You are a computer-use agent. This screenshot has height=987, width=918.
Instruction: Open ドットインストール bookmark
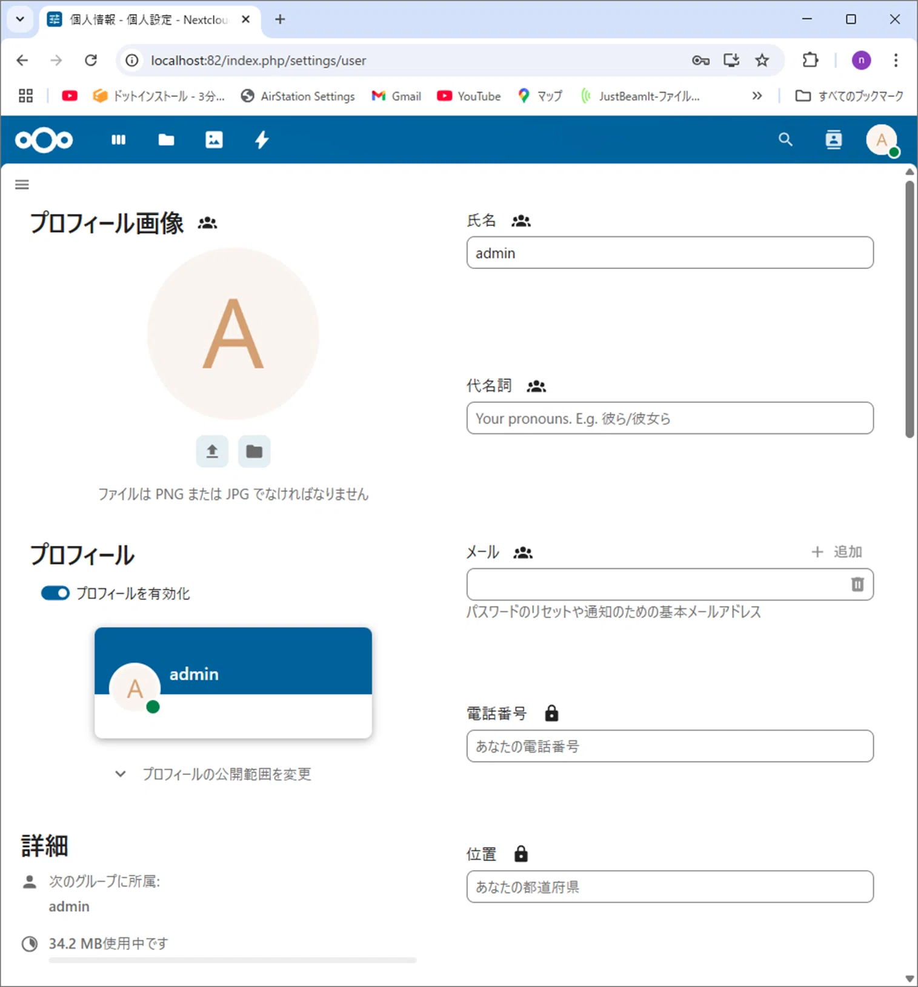(159, 96)
